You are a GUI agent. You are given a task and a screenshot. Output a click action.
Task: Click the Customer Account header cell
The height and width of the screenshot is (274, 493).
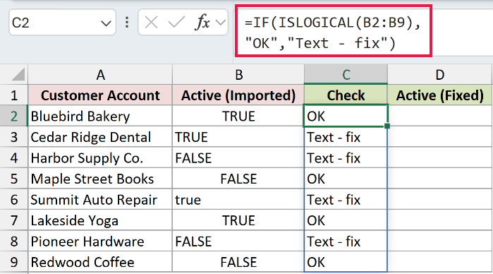tap(100, 95)
